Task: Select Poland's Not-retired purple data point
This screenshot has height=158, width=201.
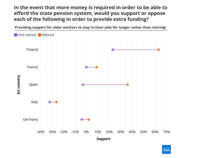Action: 113,50
